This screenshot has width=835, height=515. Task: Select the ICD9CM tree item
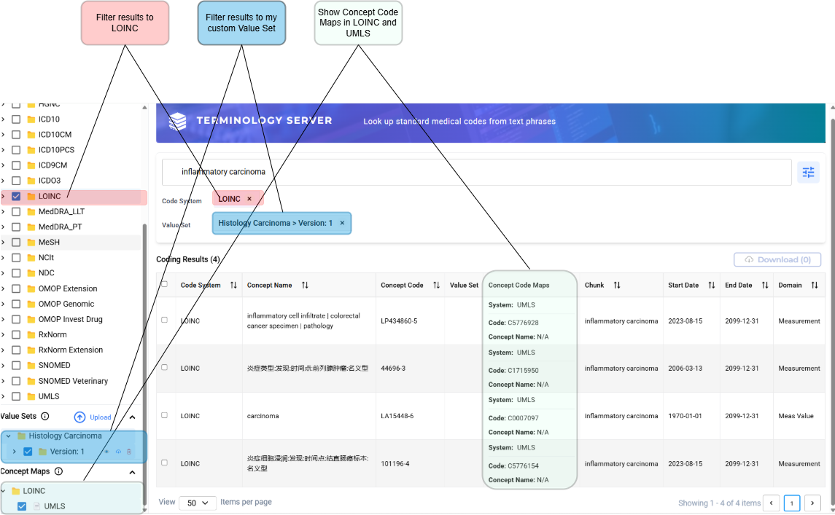(53, 165)
